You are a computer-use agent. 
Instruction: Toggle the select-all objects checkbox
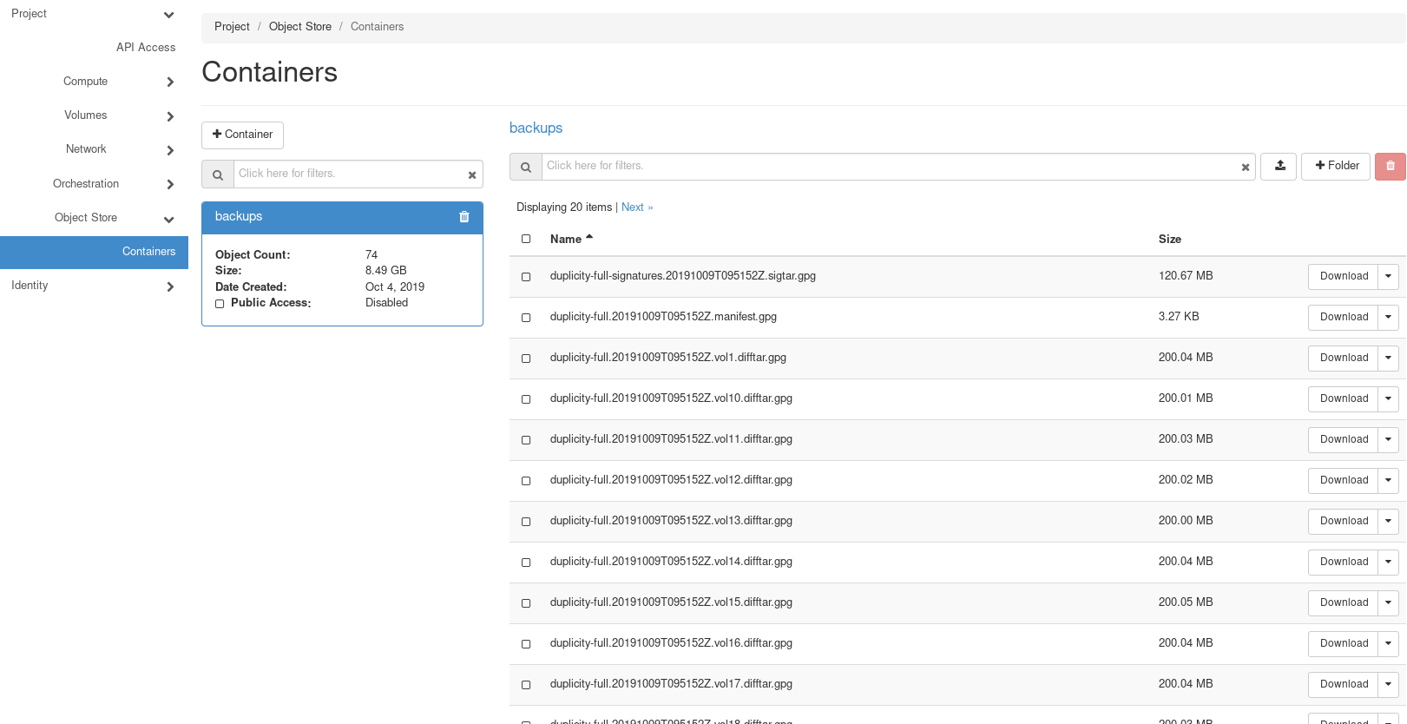point(526,239)
